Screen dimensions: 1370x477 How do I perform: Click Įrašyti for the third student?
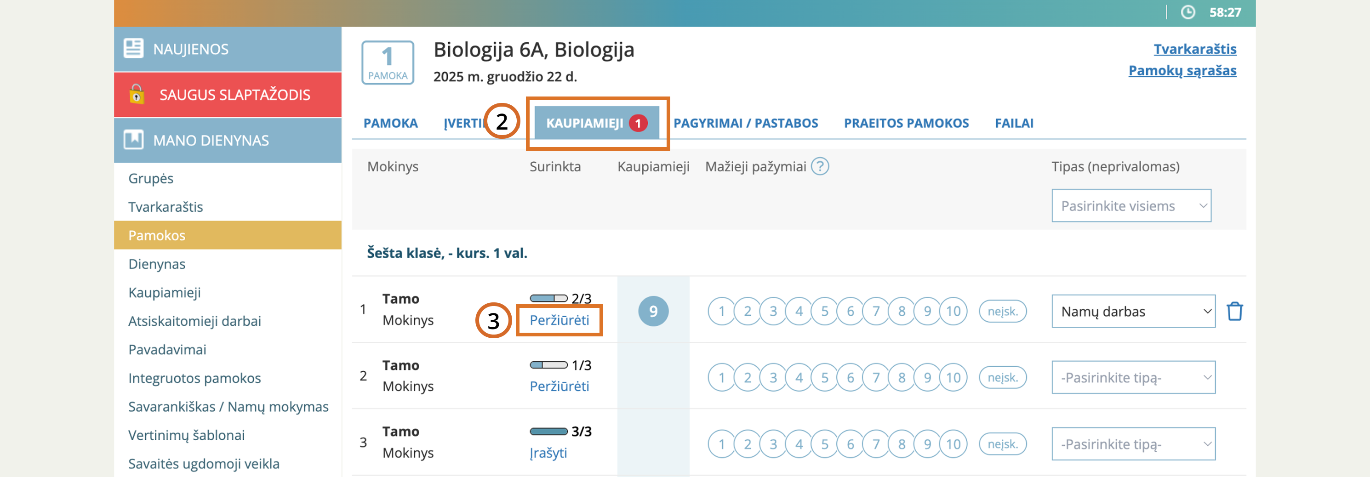point(548,453)
